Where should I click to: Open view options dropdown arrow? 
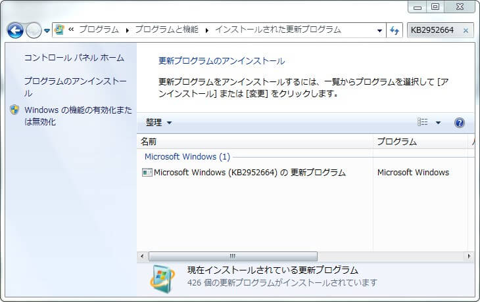[438, 123]
